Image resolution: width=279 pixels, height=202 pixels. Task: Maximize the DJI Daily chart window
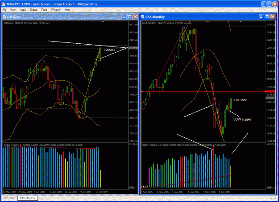129,17
